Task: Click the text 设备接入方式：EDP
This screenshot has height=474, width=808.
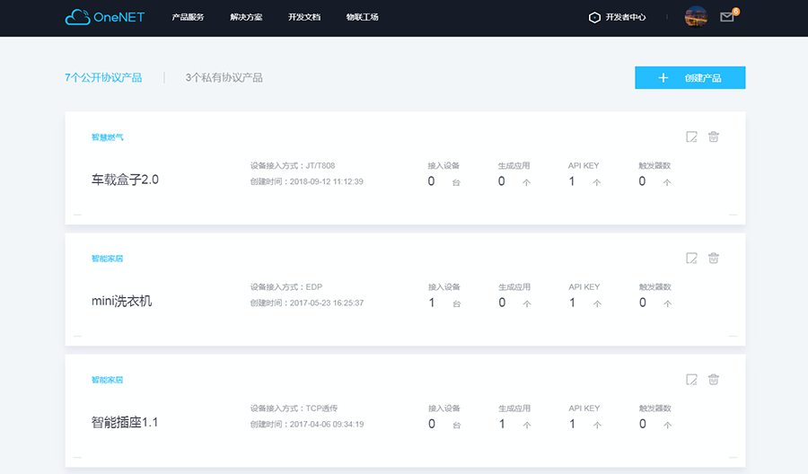Action: point(286,287)
